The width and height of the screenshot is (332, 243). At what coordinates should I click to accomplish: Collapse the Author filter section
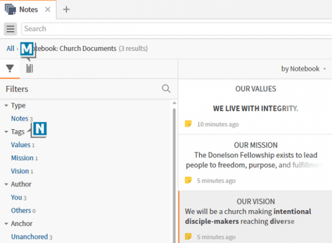point(6,184)
